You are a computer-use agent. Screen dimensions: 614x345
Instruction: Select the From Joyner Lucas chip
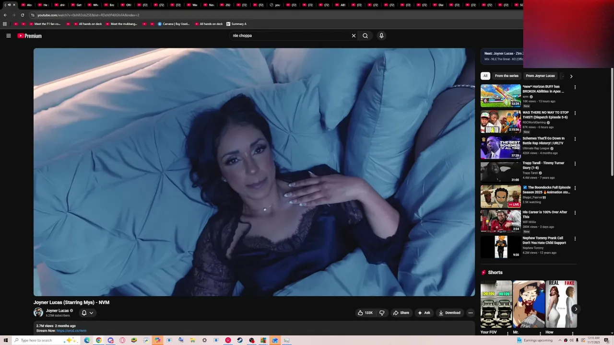[540, 76]
